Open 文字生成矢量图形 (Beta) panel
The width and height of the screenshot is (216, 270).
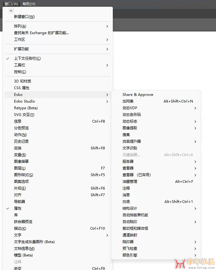58,242
